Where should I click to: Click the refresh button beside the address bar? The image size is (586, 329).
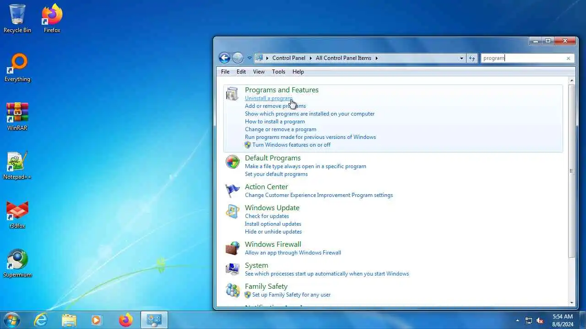click(x=472, y=58)
